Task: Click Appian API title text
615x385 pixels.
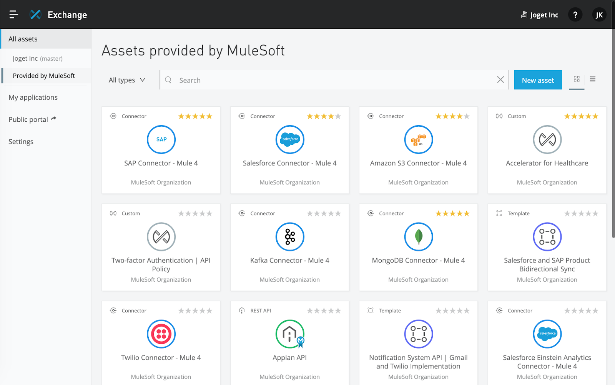Action: (290, 357)
